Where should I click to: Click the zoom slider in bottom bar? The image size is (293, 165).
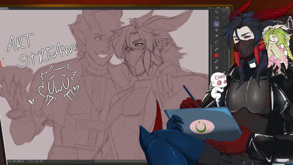coord(26,161)
